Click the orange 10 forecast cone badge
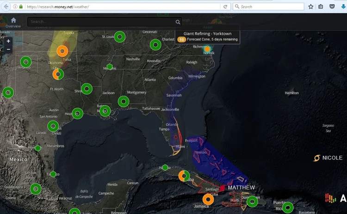The image size is (347, 214). [x=181, y=40]
